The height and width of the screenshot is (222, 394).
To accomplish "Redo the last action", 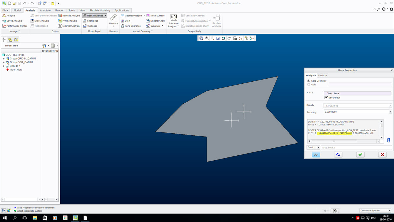I will [32, 3].
